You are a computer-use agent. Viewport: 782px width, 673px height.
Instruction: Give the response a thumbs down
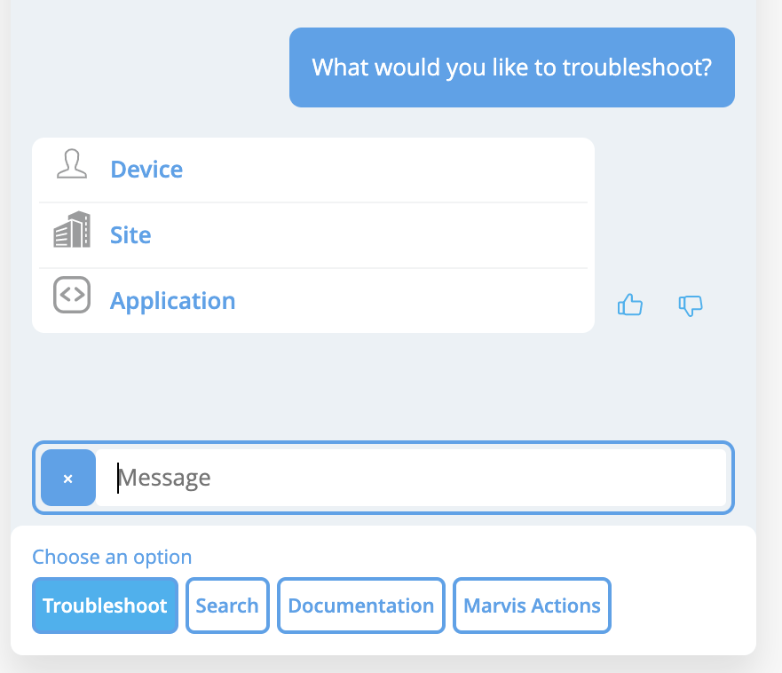coord(691,305)
